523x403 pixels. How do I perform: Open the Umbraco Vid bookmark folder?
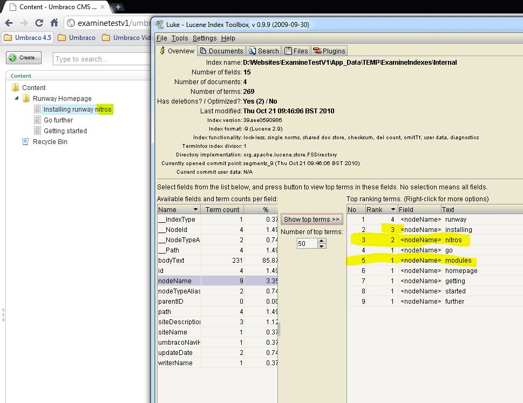click(126, 38)
